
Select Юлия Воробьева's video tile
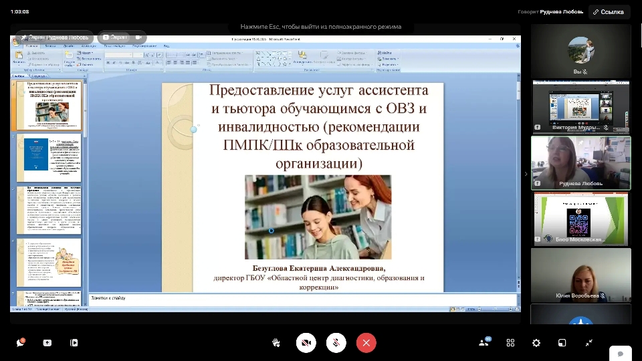point(580,274)
